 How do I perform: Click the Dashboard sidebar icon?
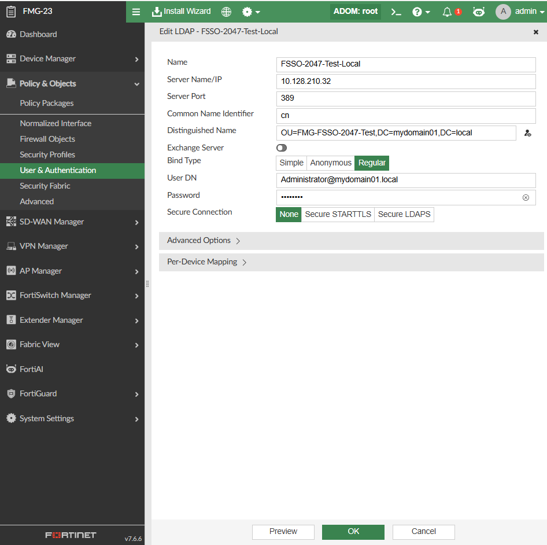pos(11,34)
